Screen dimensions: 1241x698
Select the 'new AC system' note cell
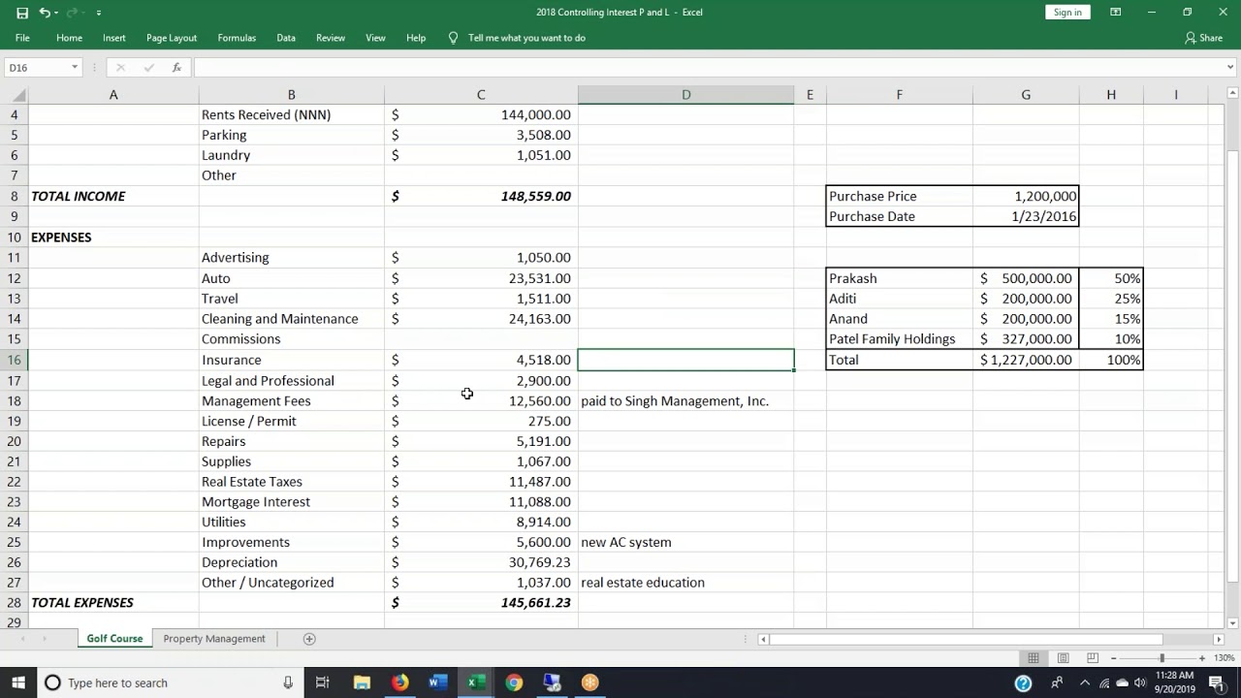tap(685, 542)
